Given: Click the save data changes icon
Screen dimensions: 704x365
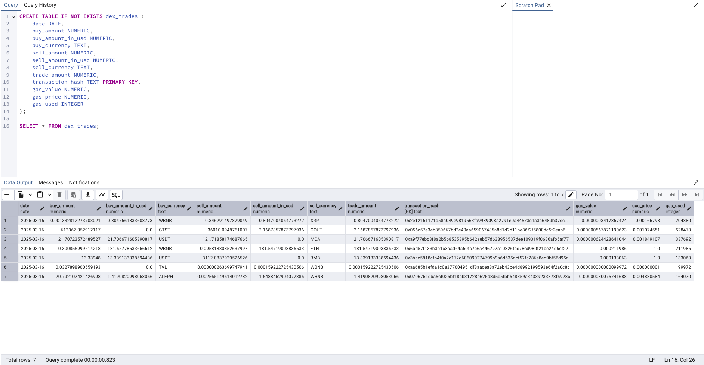Looking at the screenshot, I should coord(74,195).
